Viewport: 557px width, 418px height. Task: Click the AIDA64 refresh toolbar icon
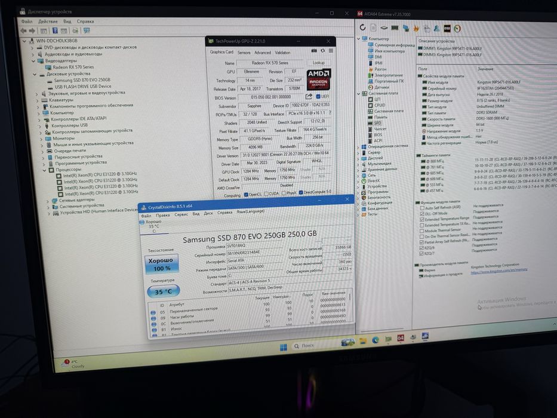coord(362,27)
